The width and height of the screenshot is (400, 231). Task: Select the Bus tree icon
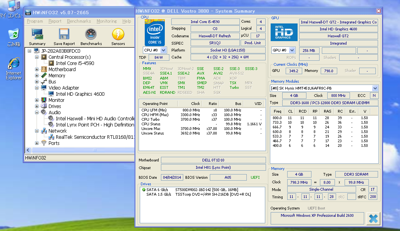click(44, 81)
